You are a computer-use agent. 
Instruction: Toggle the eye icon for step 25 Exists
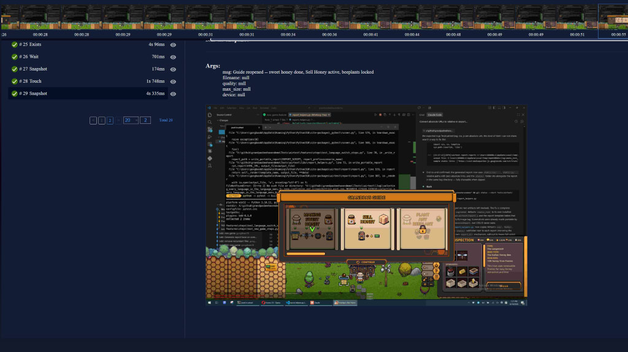[x=173, y=45]
